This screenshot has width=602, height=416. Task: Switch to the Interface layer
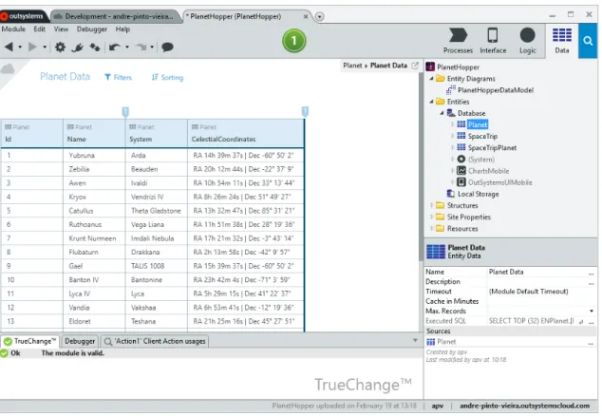(x=493, y=41)
